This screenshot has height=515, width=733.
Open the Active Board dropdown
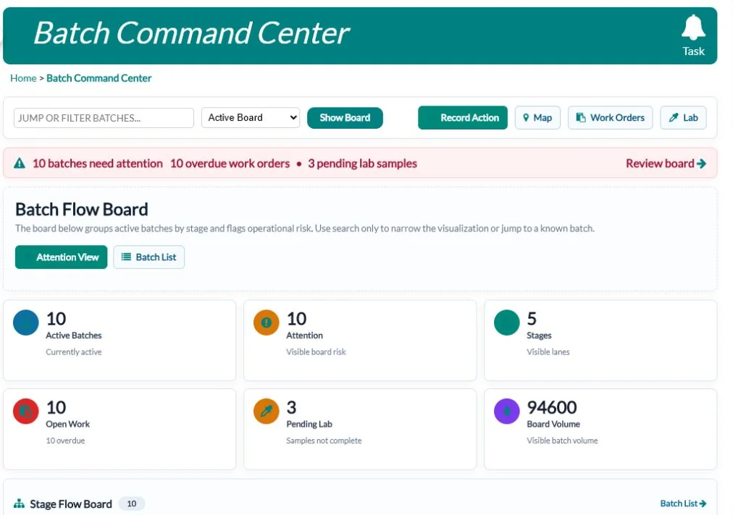pos(251,118)
